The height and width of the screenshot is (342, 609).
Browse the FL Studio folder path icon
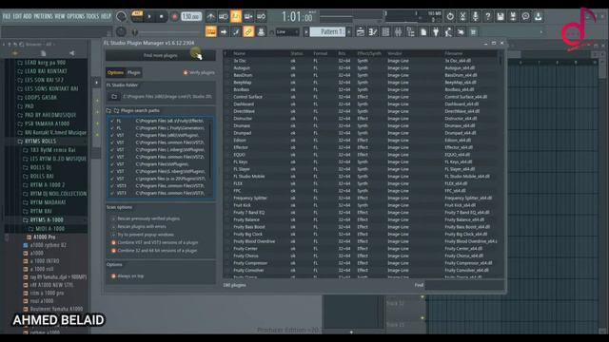tap(114, 96)
